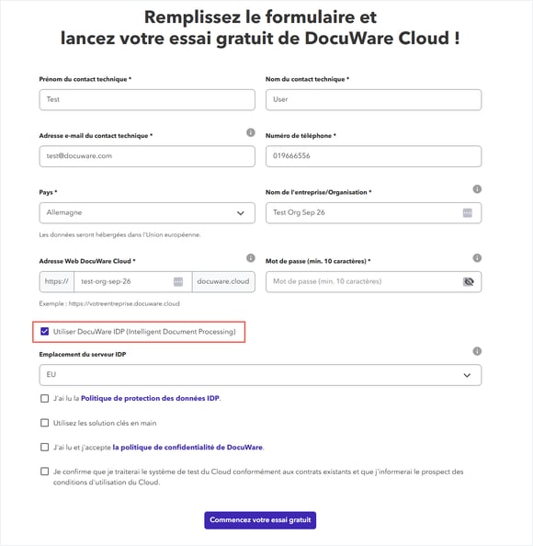This screenshot has height=546, width=533.
Task: Toggle password visibility eye icon
Action: pyautogui.click(x=469, y=281)
